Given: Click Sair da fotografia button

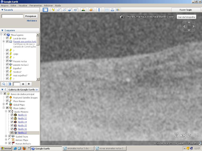Looking at the screenshot, I should [187, 17].
